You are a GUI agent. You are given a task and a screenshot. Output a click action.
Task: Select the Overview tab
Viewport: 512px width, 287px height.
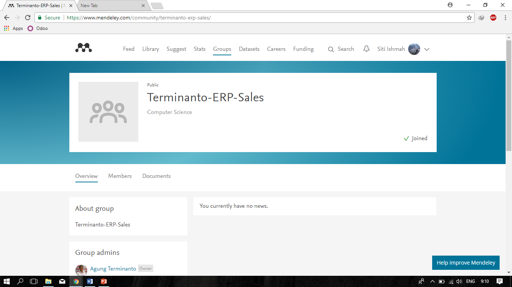pos(87,176)
